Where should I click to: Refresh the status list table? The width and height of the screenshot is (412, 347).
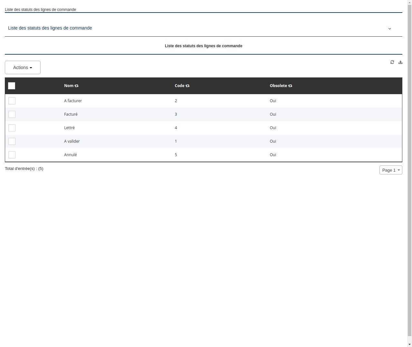coord(392,62)
